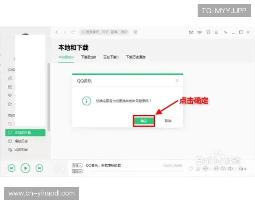Open the smiley-face icon in player bar
The width and height of the screenshot is (255, 204).
[205, 169]
